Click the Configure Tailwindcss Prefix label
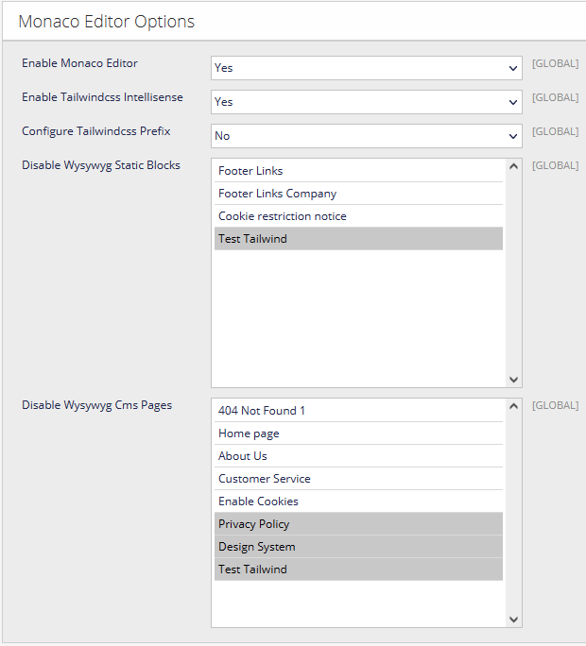 [x=96, y=131]
